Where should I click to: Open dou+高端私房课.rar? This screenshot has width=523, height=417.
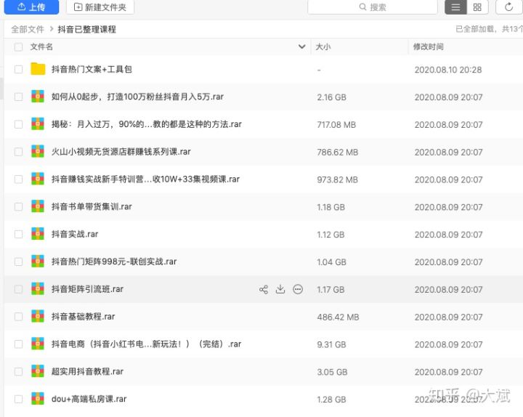click(89, 399)
